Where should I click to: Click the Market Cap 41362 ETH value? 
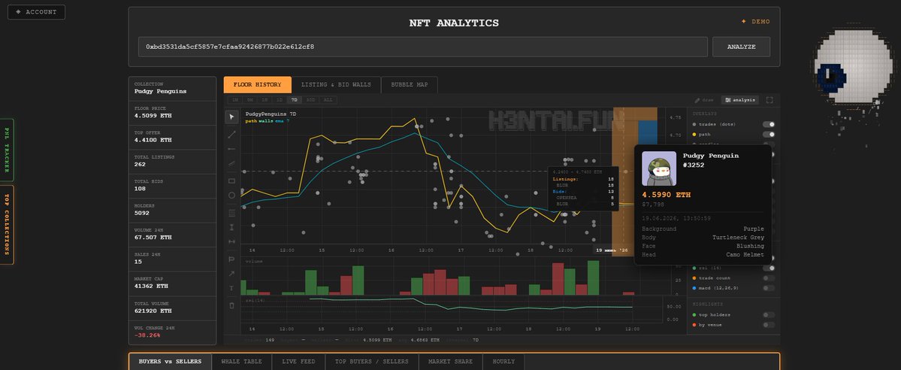(x=151, y=286)
